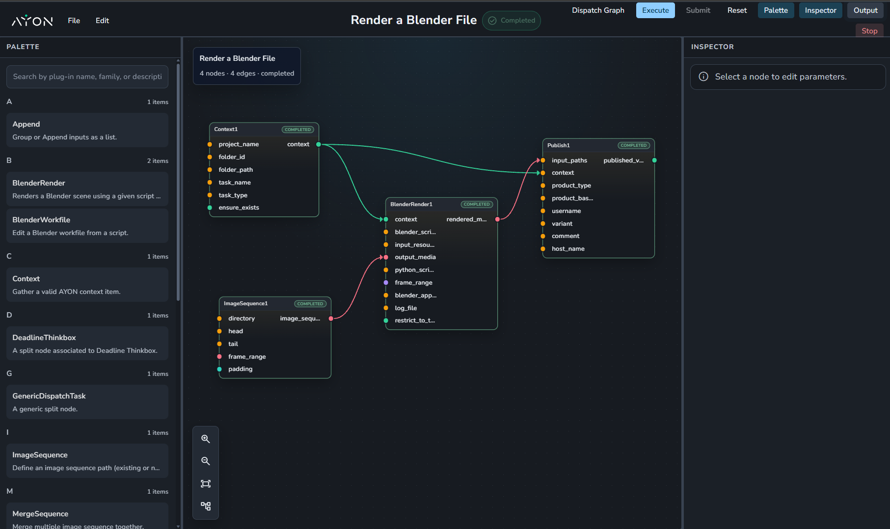Select the BlenderWorkfile plug-in card
Viewport: 890px width, 529px height.
[x=87, y=226]
